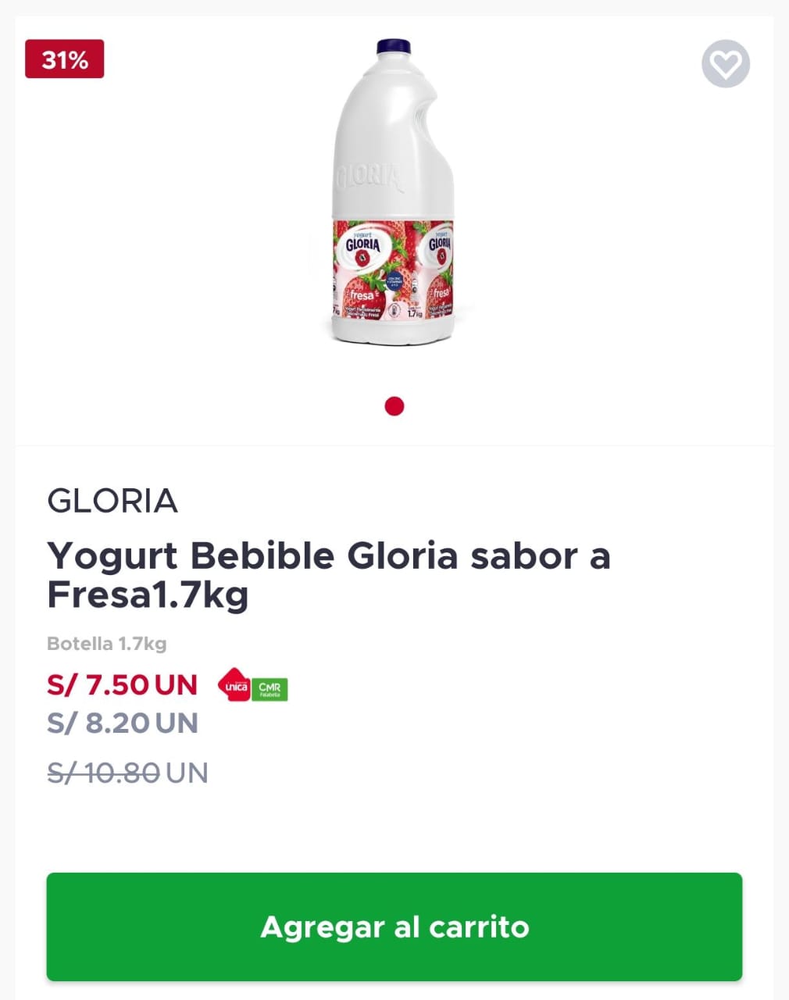Click the red Unica card icon
This screenshot has height=1000, width=789.
[x=234, y=685]
